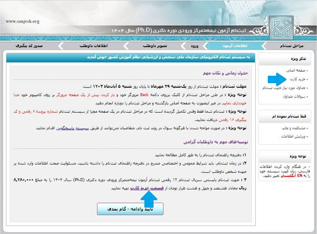This screenshot has height=234, width=317.
Task: Click تایید و ادامه - گام بعدی button
Action: pos(130,209)
